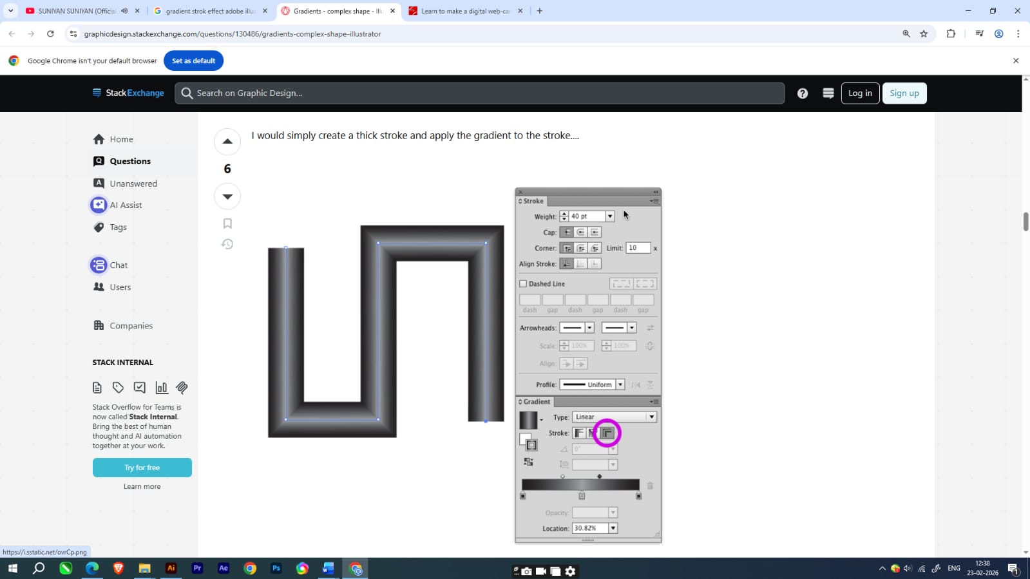This screenshot has width=1030, height=579.
Task: Open the Stack Exchange inbox icon
Action: pos(828,93)
